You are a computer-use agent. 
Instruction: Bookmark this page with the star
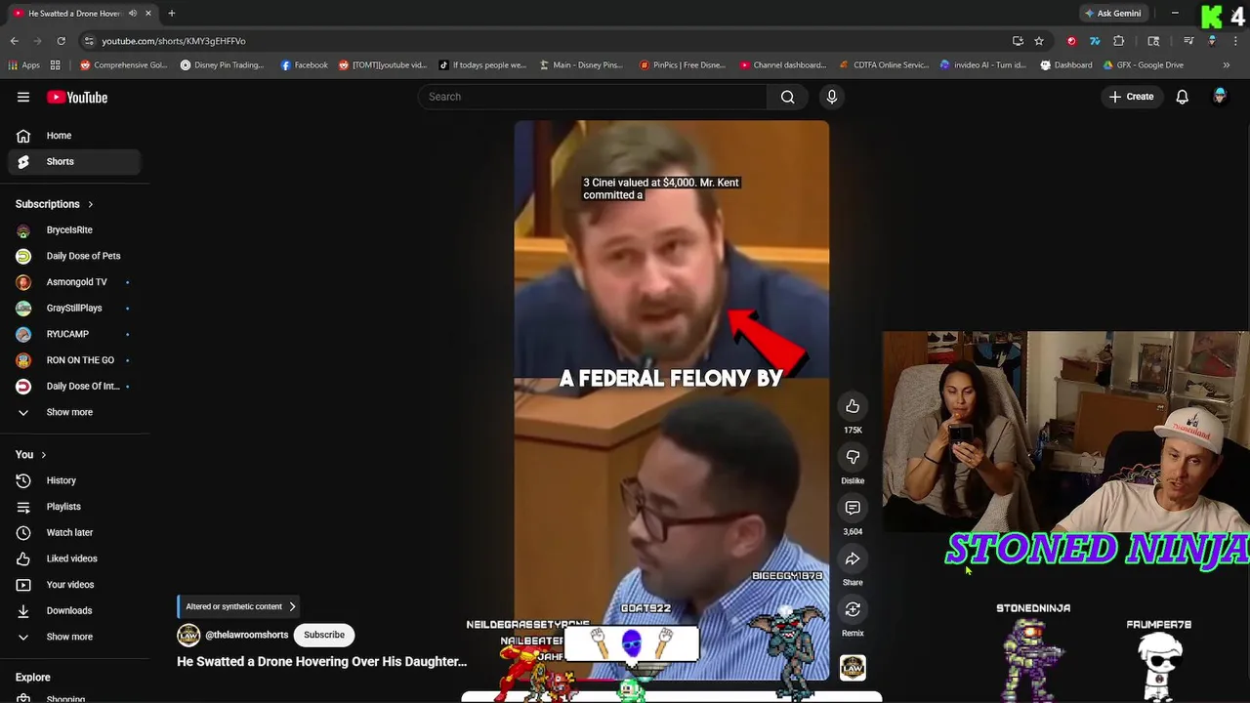(x=1039, y=41)
